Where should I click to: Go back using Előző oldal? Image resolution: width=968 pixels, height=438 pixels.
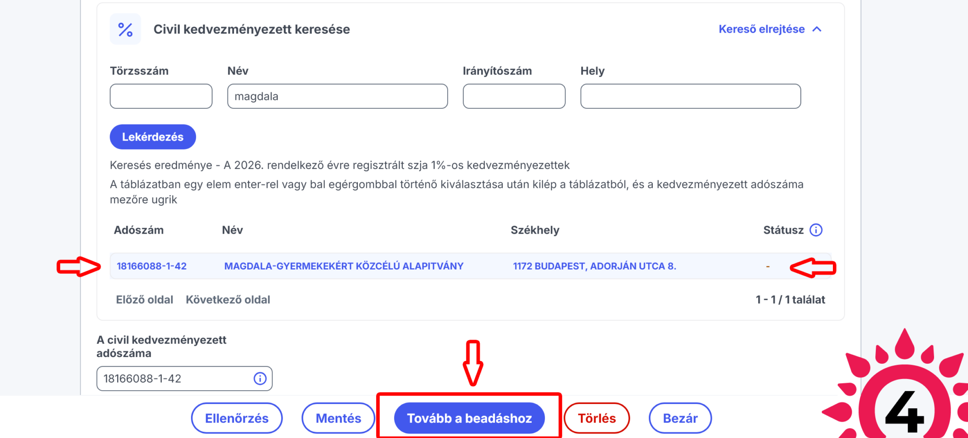(144, 299)
